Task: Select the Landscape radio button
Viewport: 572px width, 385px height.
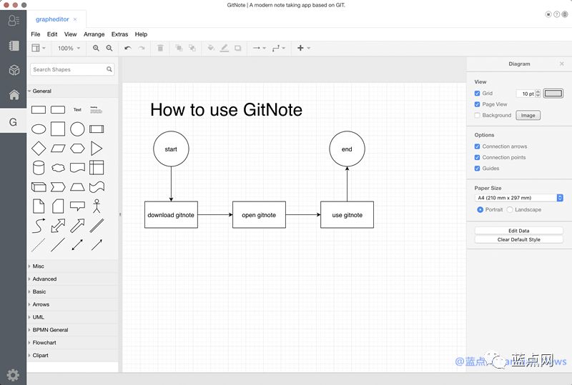Action: coord(510,209)
